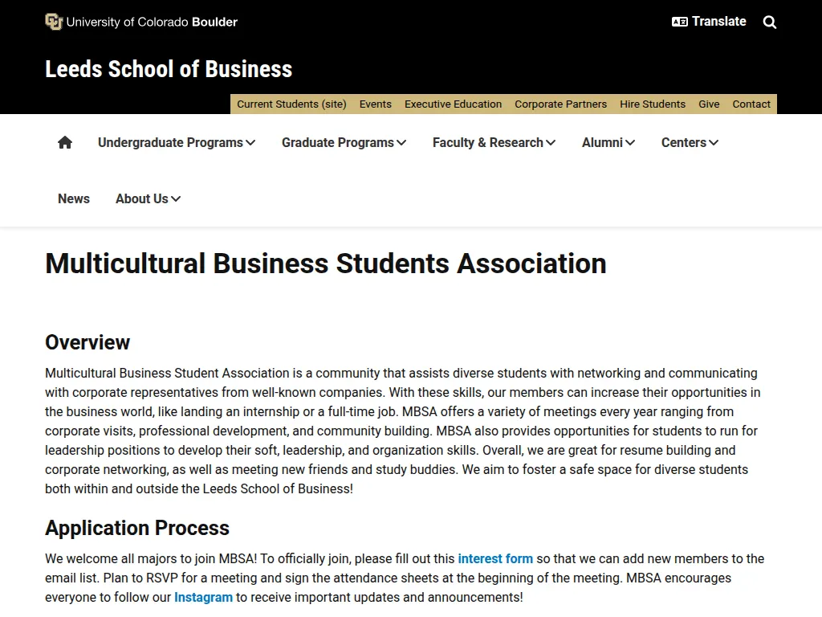The image size is (822, 617).
Task: Open Current Students (site) link
Action: [x=291, y=104]
